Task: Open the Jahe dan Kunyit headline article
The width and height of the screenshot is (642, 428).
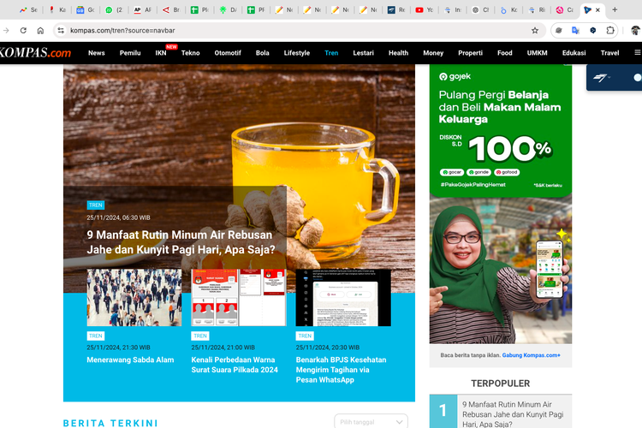Action: pyautogui.click(x=181, y=241)
